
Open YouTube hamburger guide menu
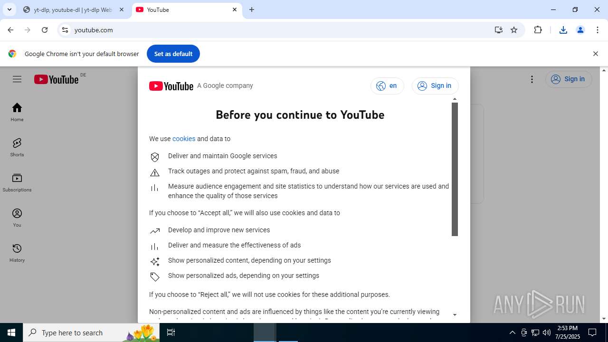(x=17, y=79)
